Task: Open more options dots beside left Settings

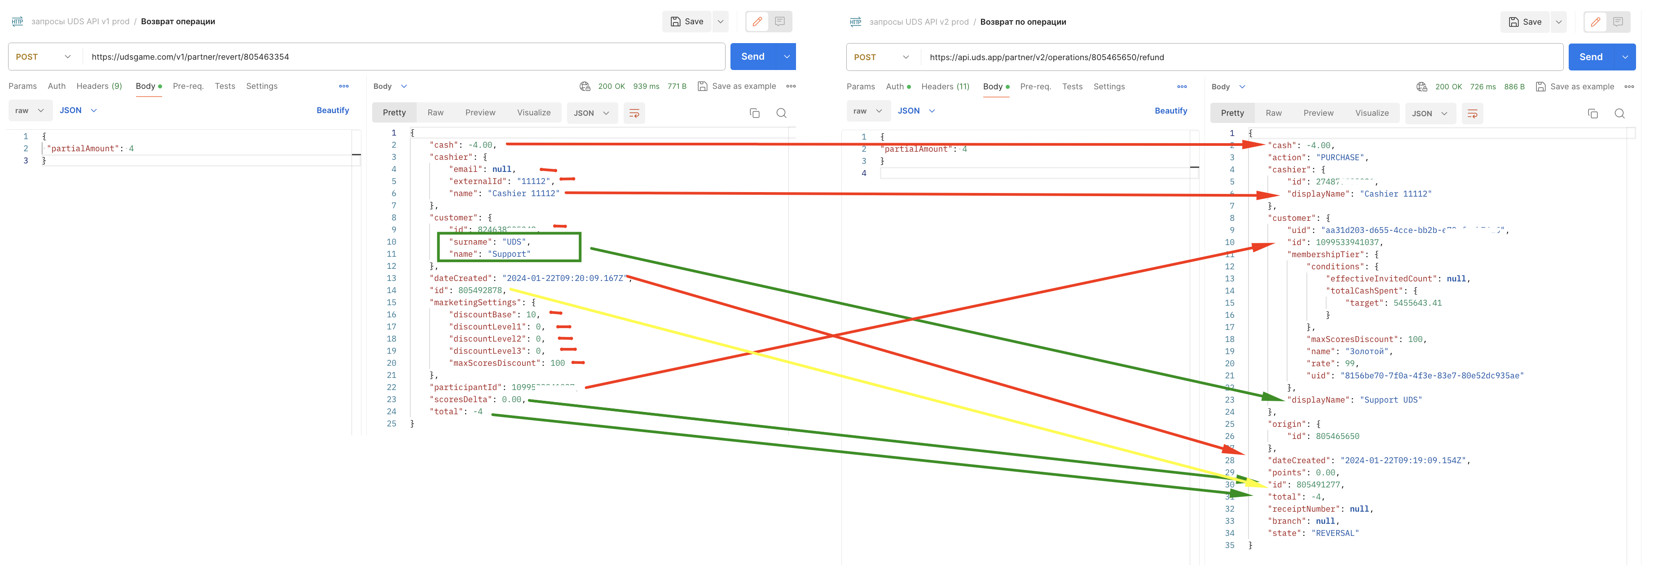Action: tap(344, 86)
